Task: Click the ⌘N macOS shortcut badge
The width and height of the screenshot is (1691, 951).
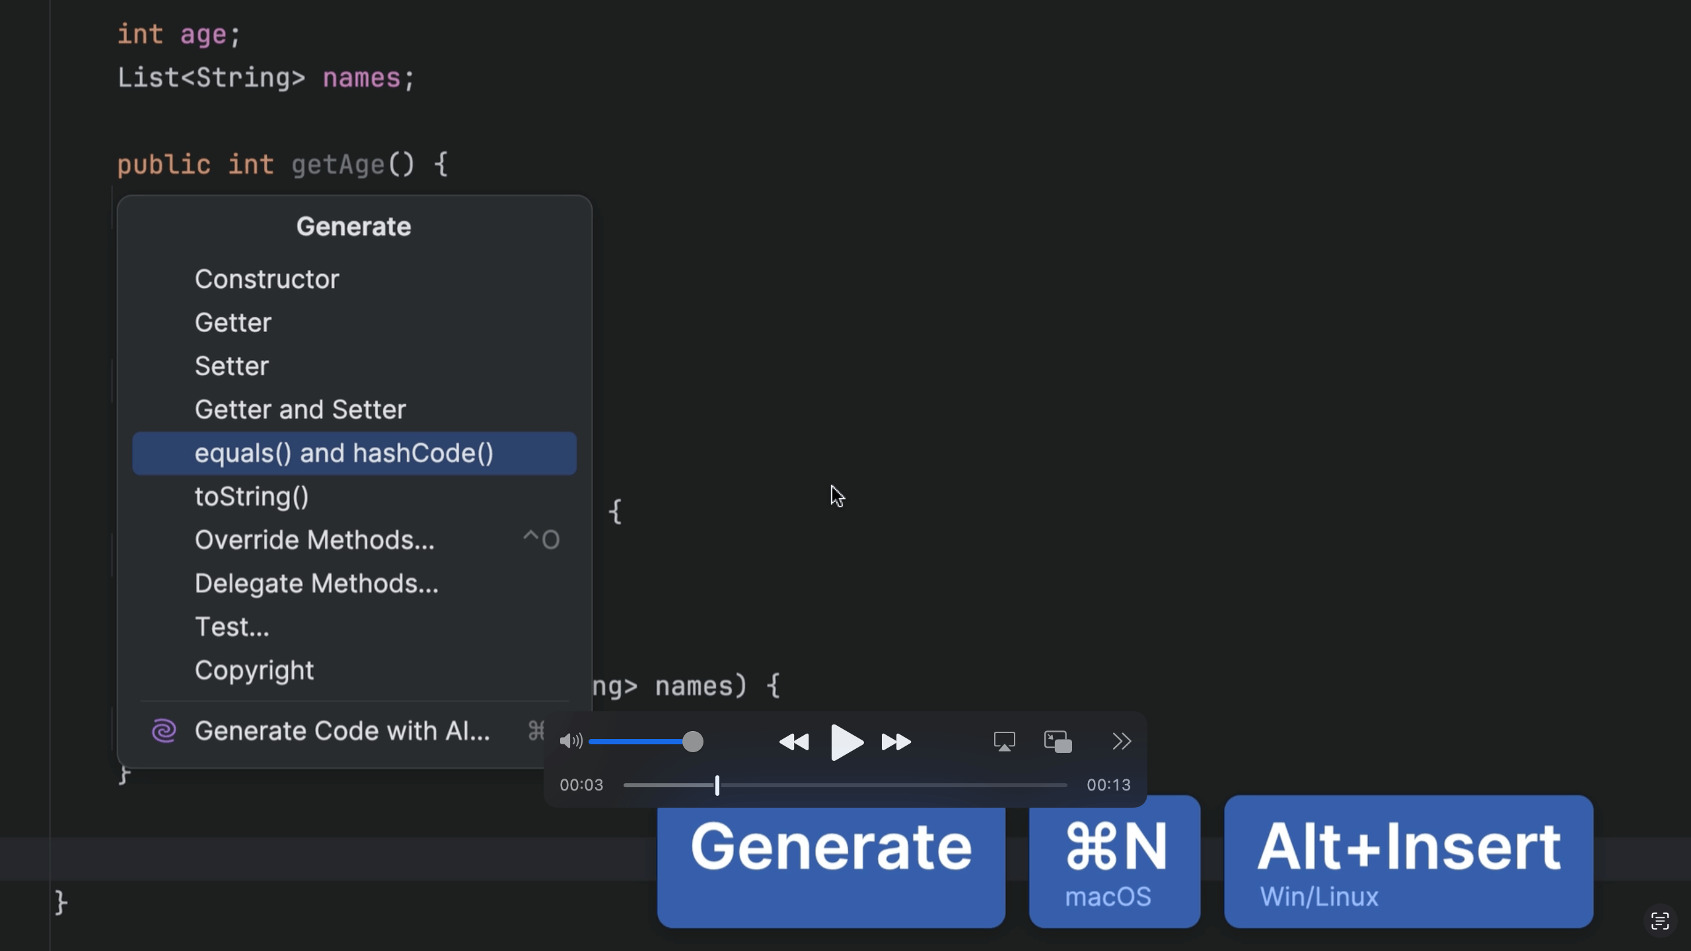Action: [x=1114, y=861]
